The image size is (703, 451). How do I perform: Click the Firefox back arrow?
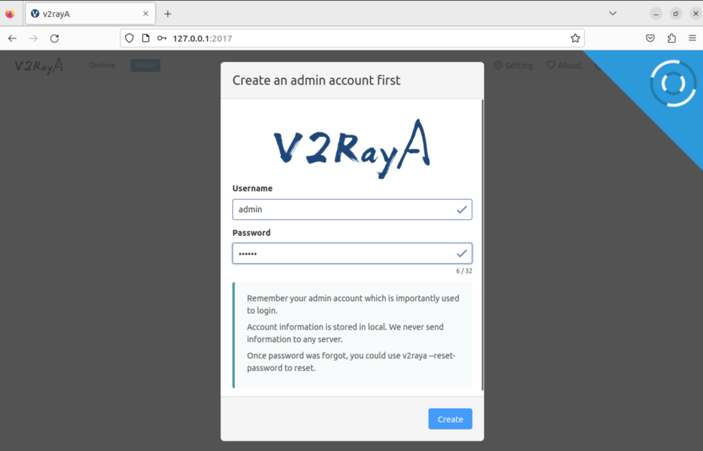(12, 38)
